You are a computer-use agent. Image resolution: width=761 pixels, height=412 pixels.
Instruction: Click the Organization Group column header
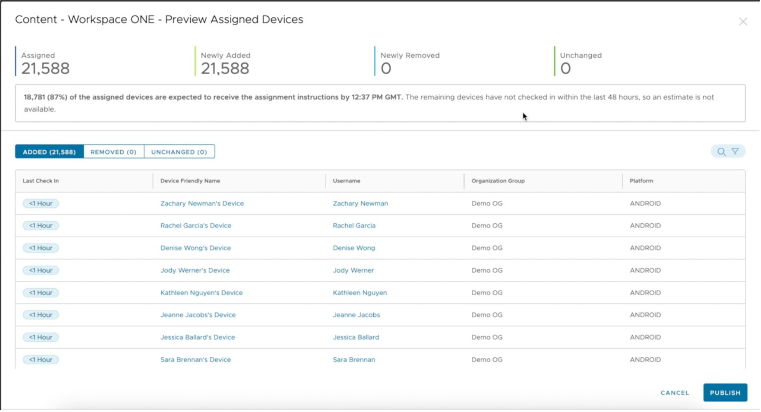click(498, 181)
